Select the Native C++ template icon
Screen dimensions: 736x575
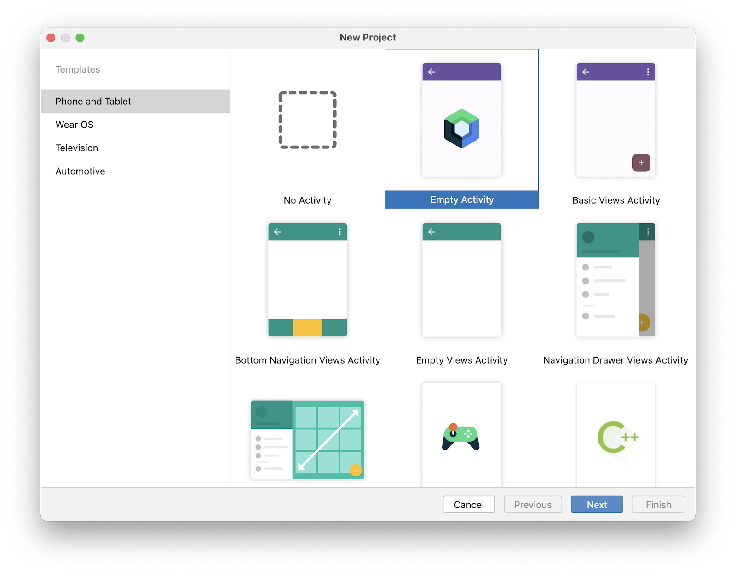[x=615, y=437]
